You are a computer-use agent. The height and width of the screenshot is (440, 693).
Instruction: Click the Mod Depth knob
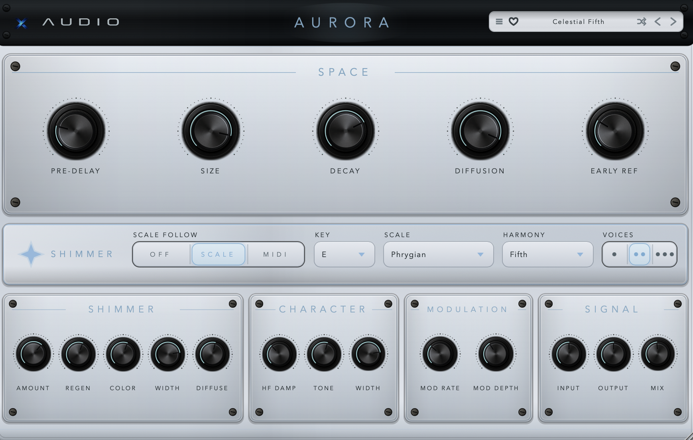click(x=496, y=354)
